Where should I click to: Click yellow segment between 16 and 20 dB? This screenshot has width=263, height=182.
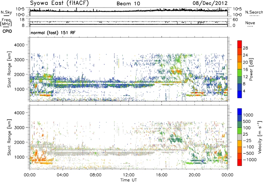(x=240, y=66)
